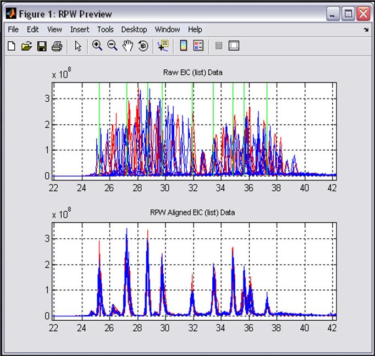Print the figure using the printer icon

(x=56, y=47)
